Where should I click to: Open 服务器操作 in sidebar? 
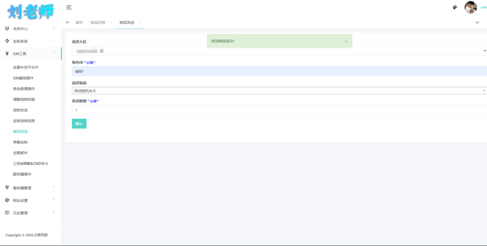pos(22,174)
